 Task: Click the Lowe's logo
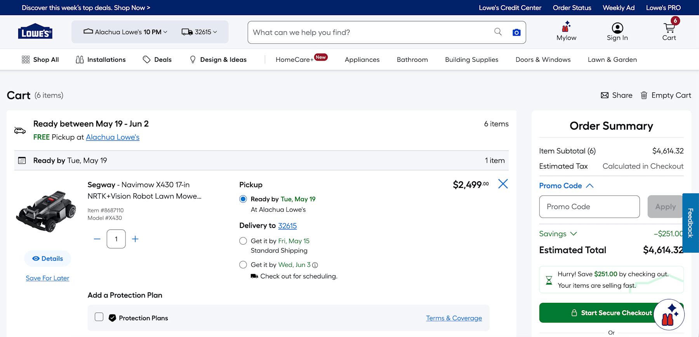[x=35, y=32]
